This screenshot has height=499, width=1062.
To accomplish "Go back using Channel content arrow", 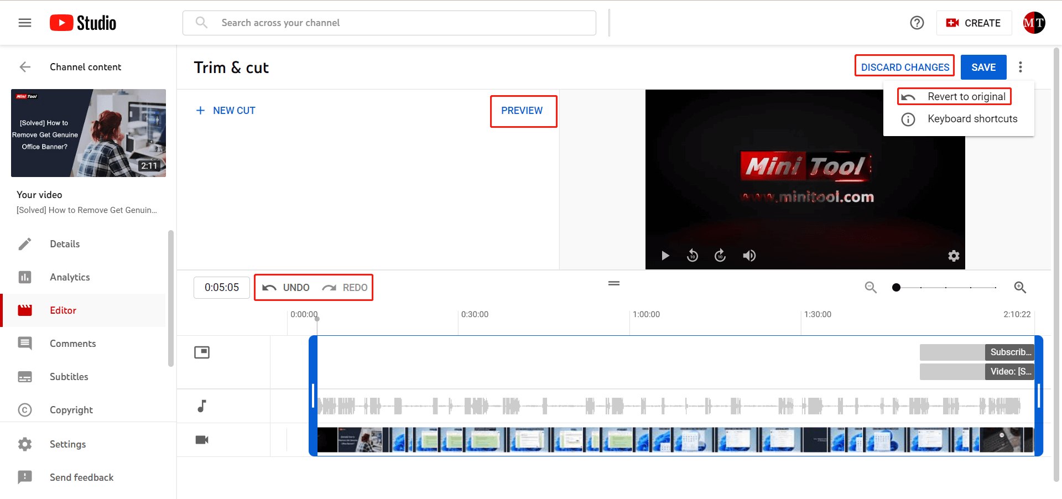I will click(x=25, y=67).
